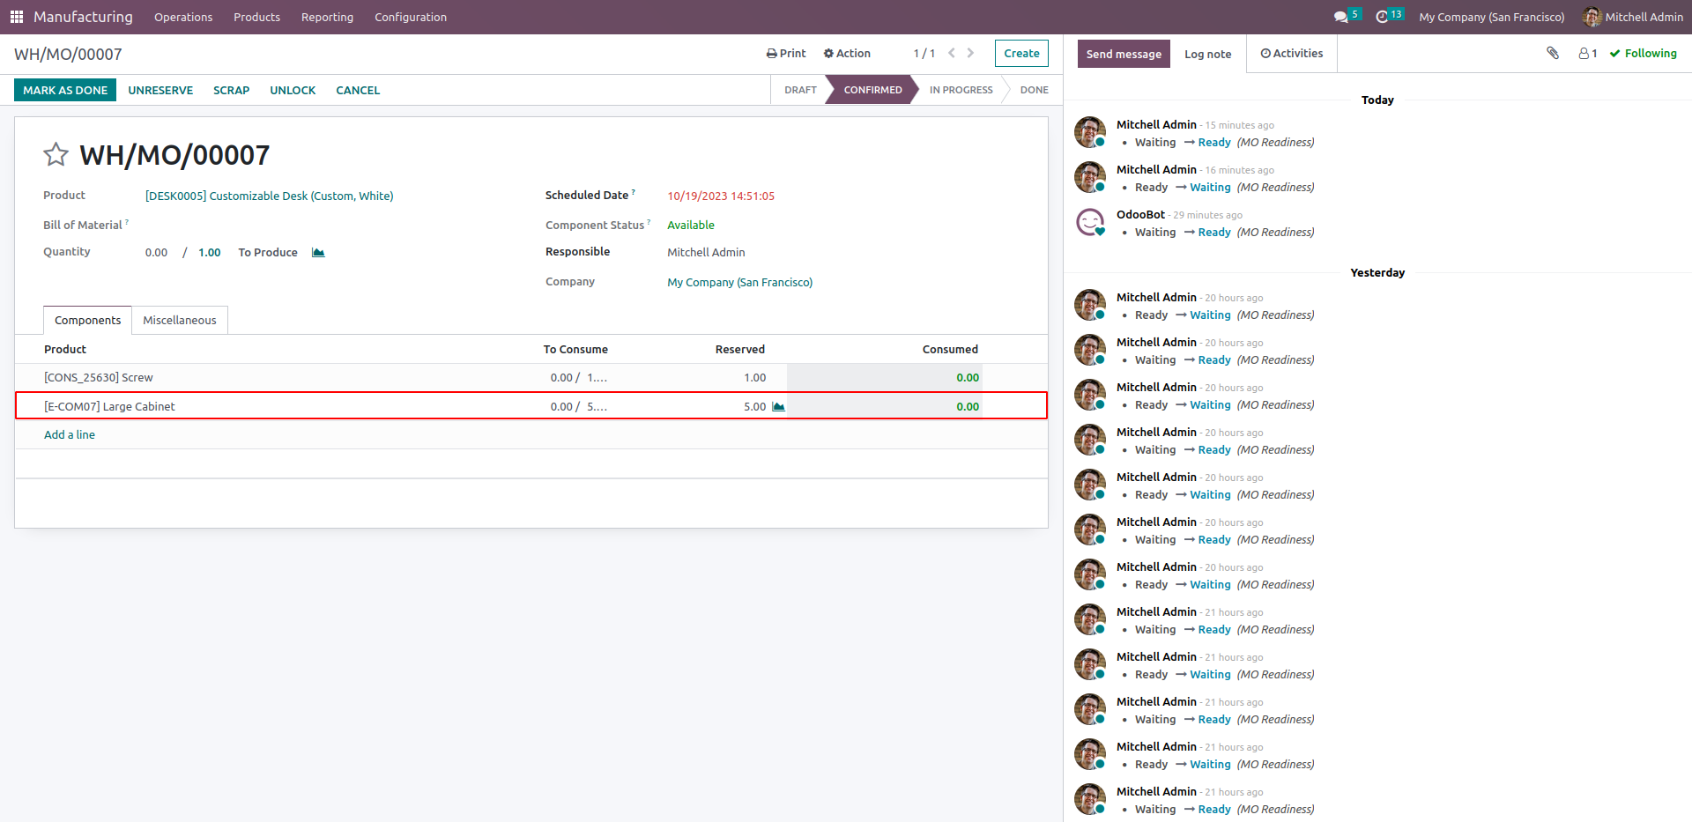Go to previous record arrow
This screenshot has width=1692, height=822.
[x=952, y=53]
